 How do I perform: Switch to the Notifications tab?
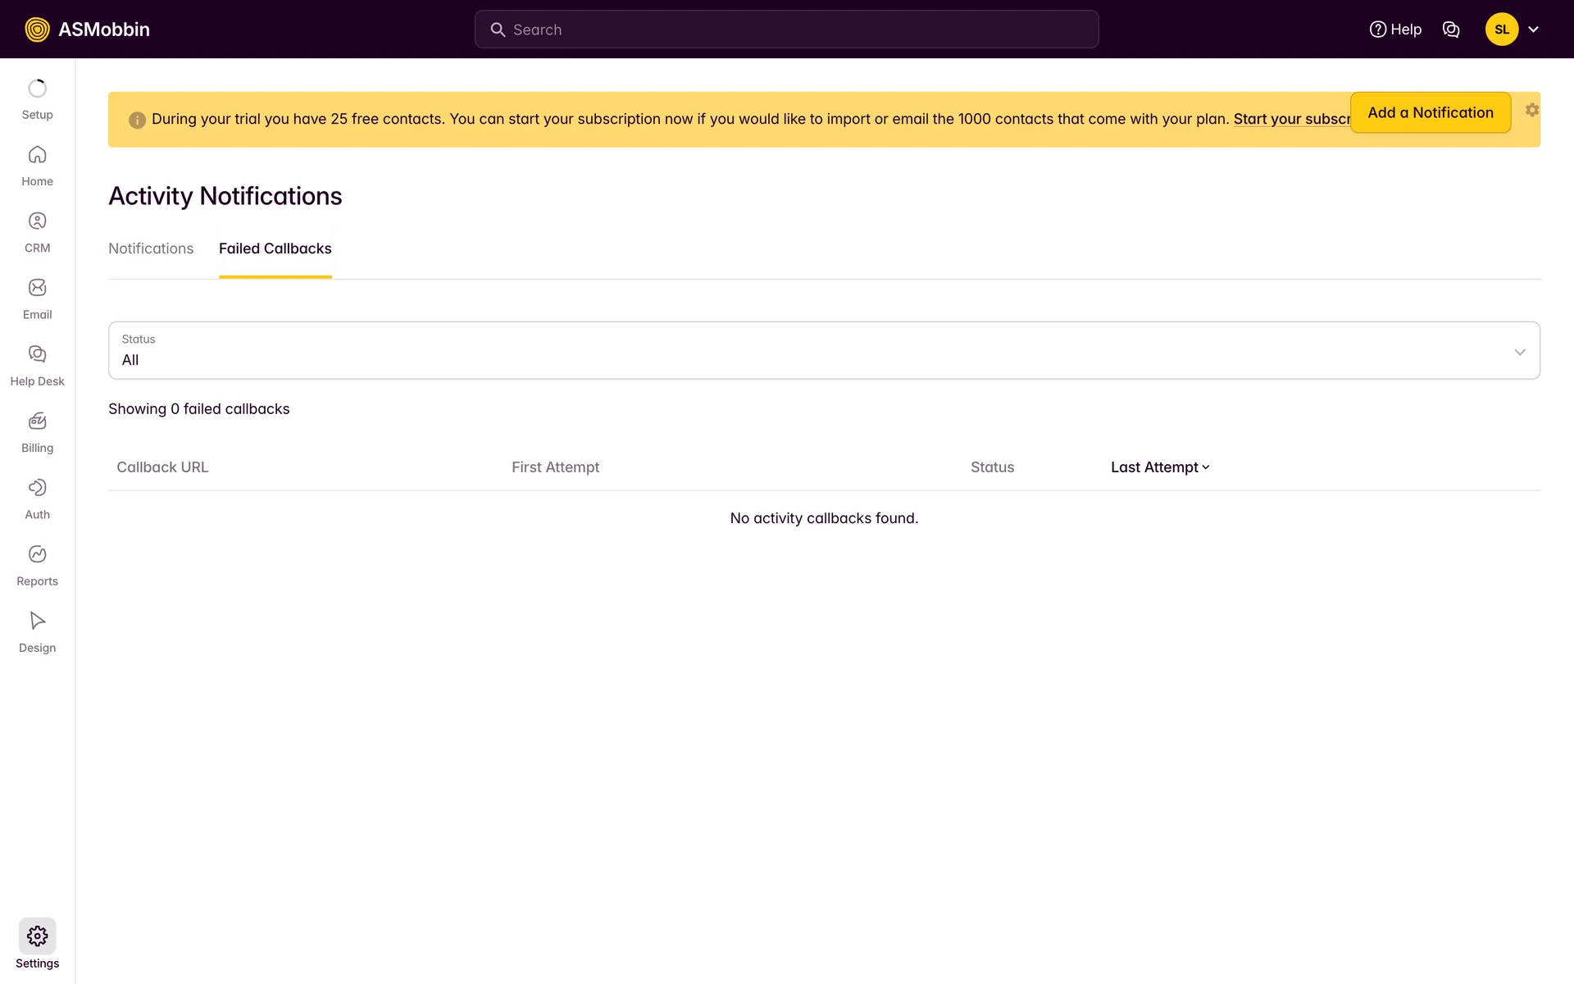(151, 248)
